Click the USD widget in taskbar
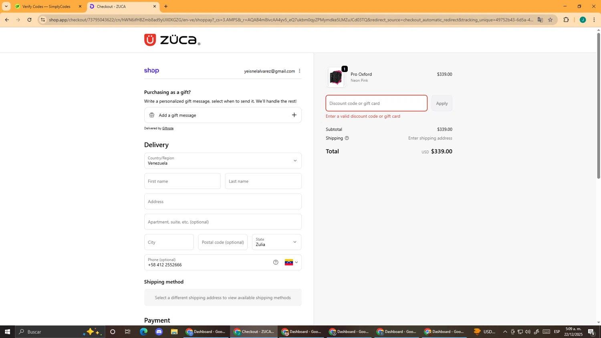The height and width of the screenshot is (338, 601). pos(485,332)
